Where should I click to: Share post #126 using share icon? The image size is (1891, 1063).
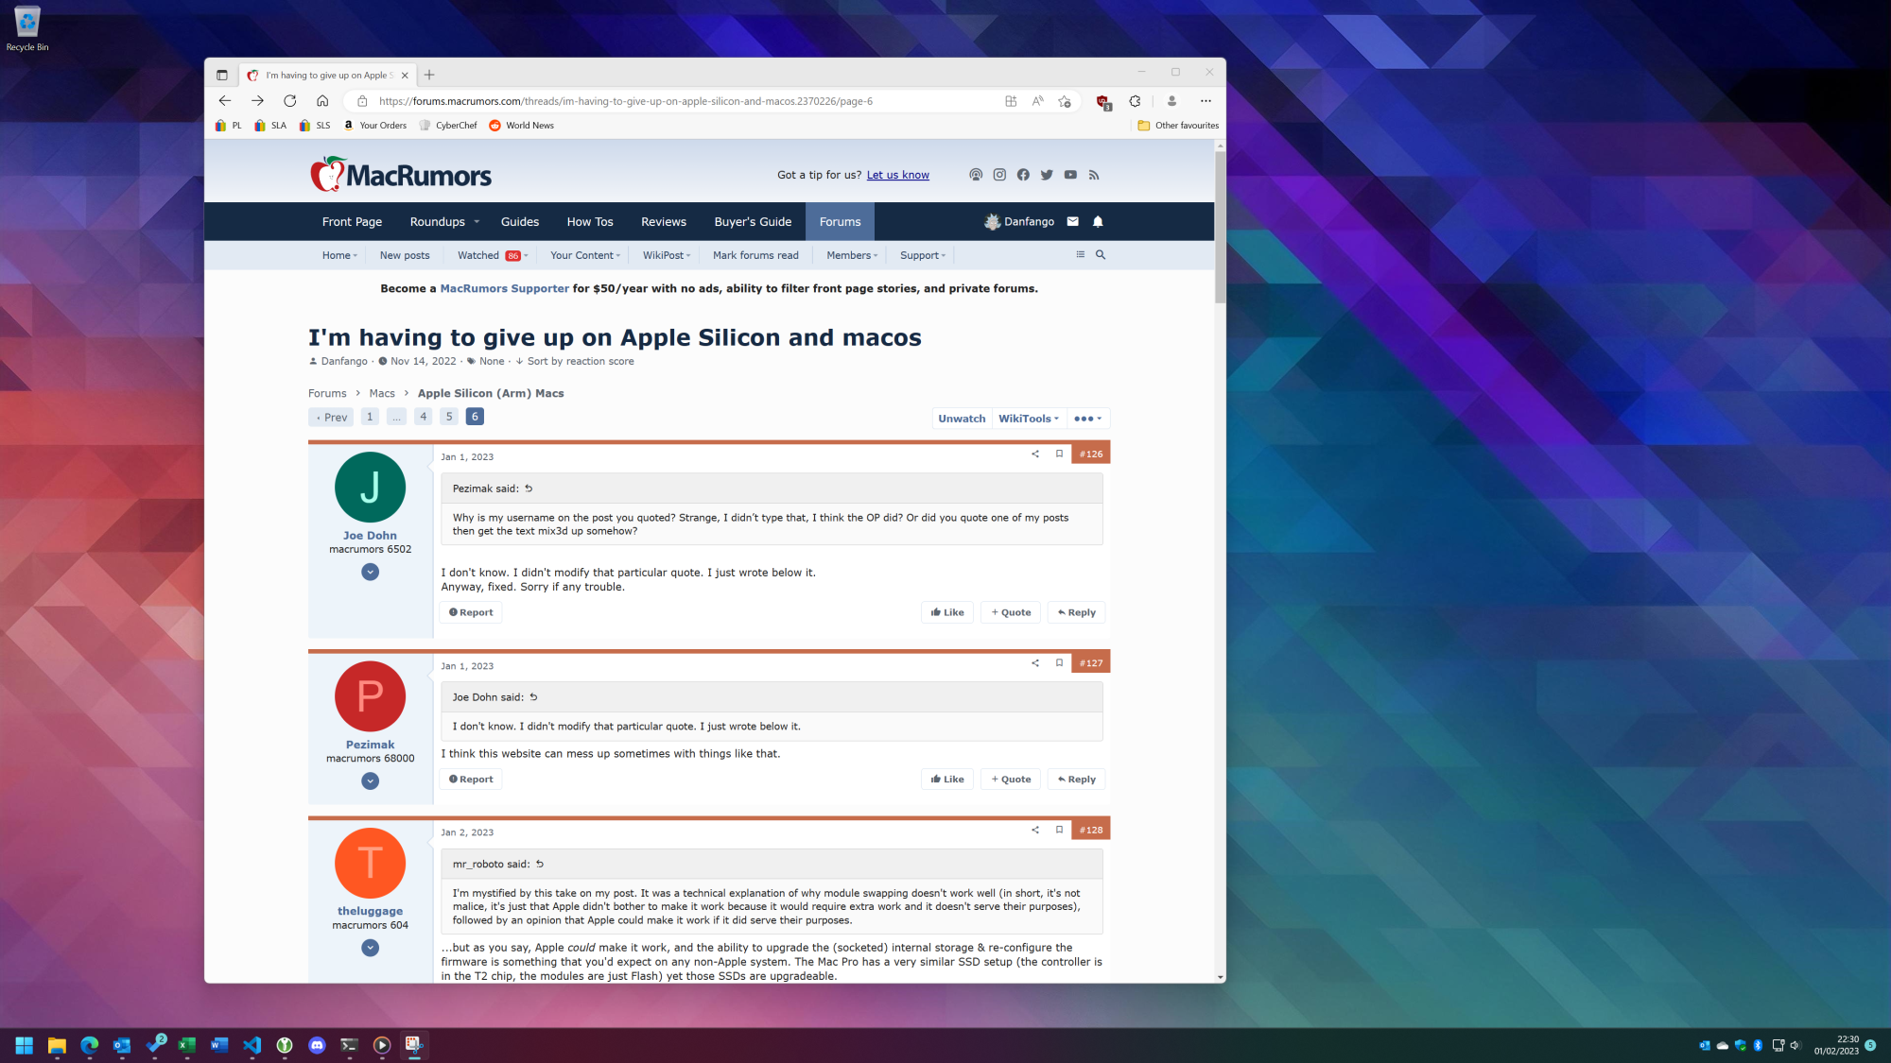[x=1035, y=454]
